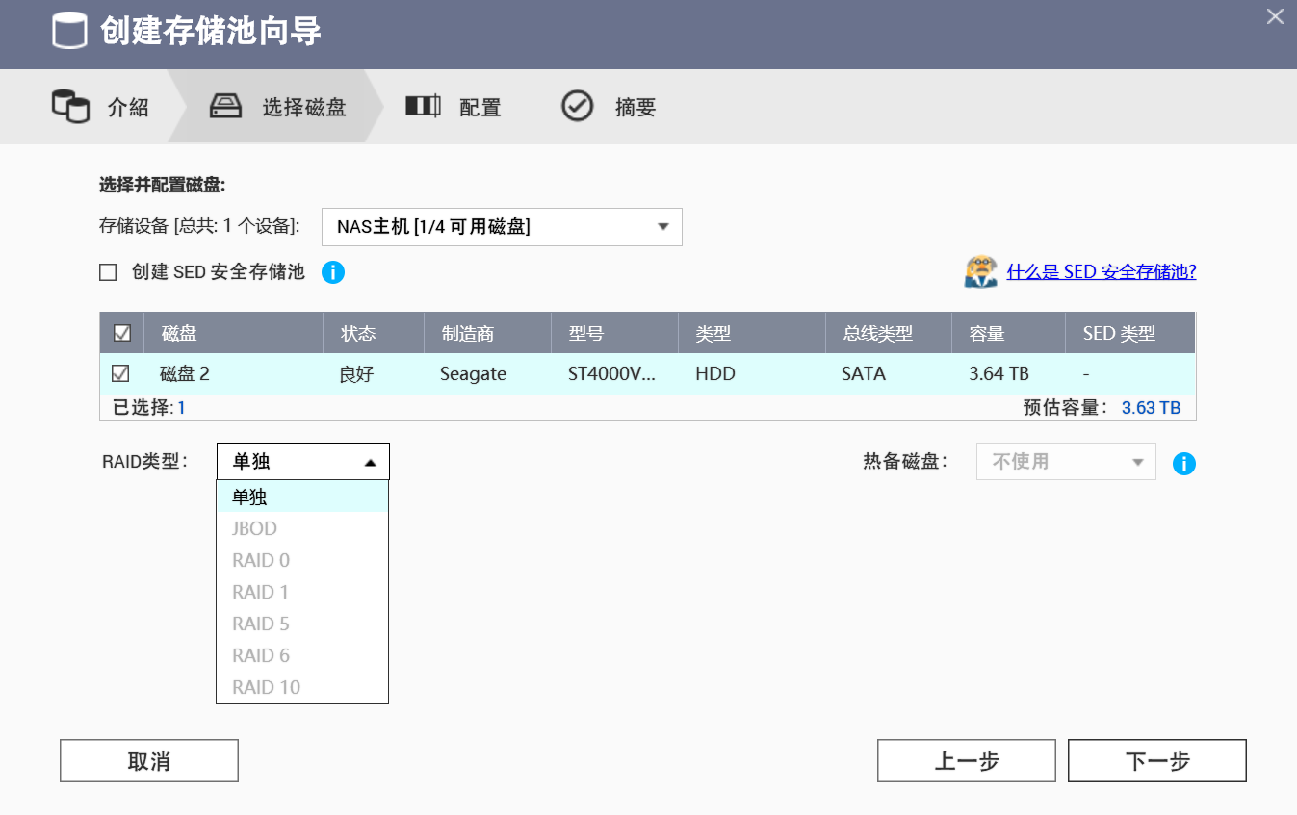Click the info icon next to 热备磁盘

pyautogui.click(x=1184, y=463)
